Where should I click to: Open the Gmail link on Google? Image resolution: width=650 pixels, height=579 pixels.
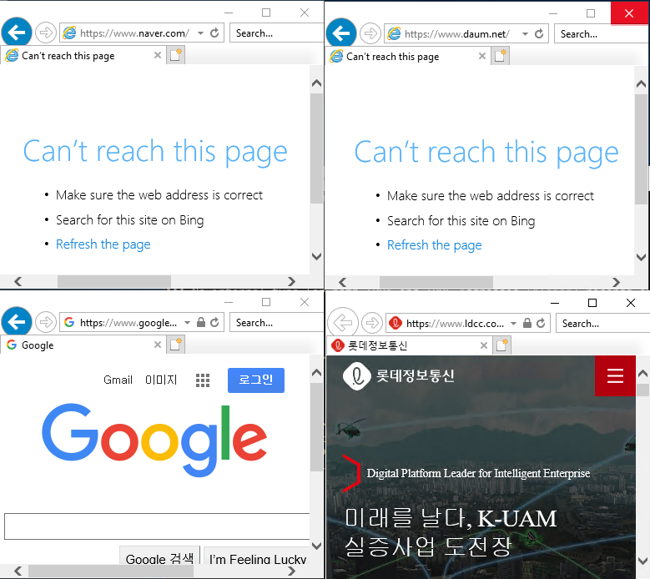[118, 380]
